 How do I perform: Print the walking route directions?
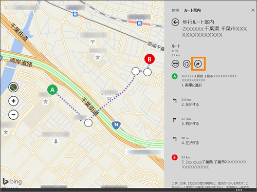click(x=175, y=64)
